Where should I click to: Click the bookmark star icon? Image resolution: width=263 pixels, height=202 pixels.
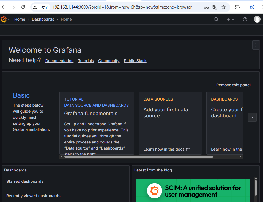coord(223,7)
